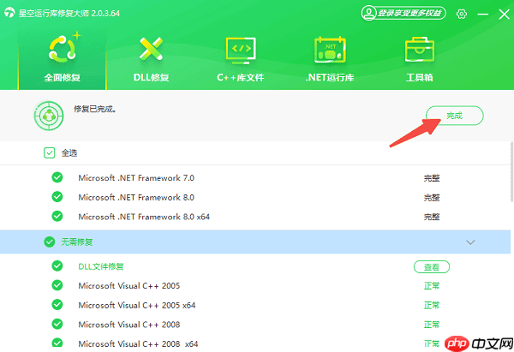The width and height of the screenshot is (514, 352).
Task: Switch to the DLL修复 tab label
Action: coord(151,78)
